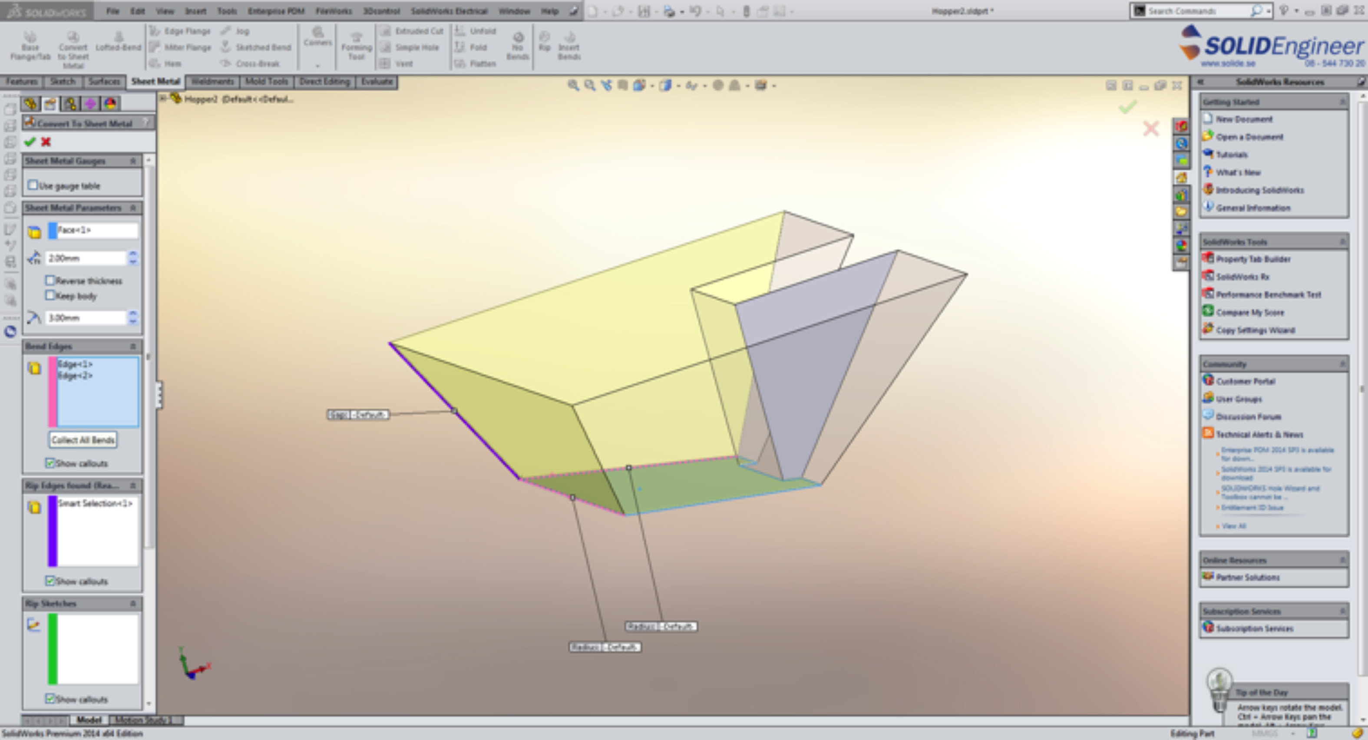Image resolution: width=1368 pixels, height=740 pixels.
Task: Click the thickness 2.00mm input field
Action: coord(86,258)
